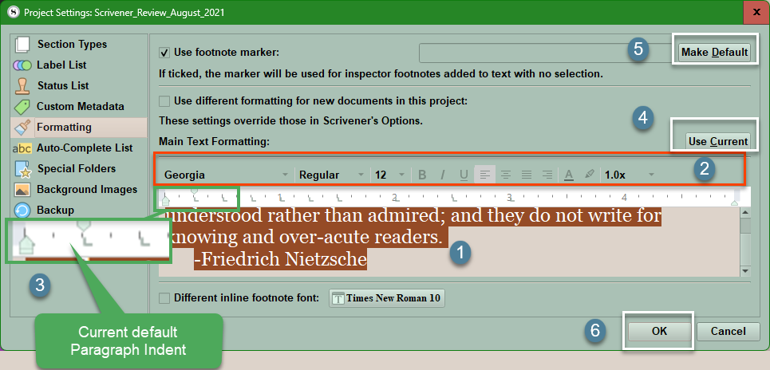The width and height of the screenshot is (770, 370).
Task: Close the Project Settings window
Action: 756,12
